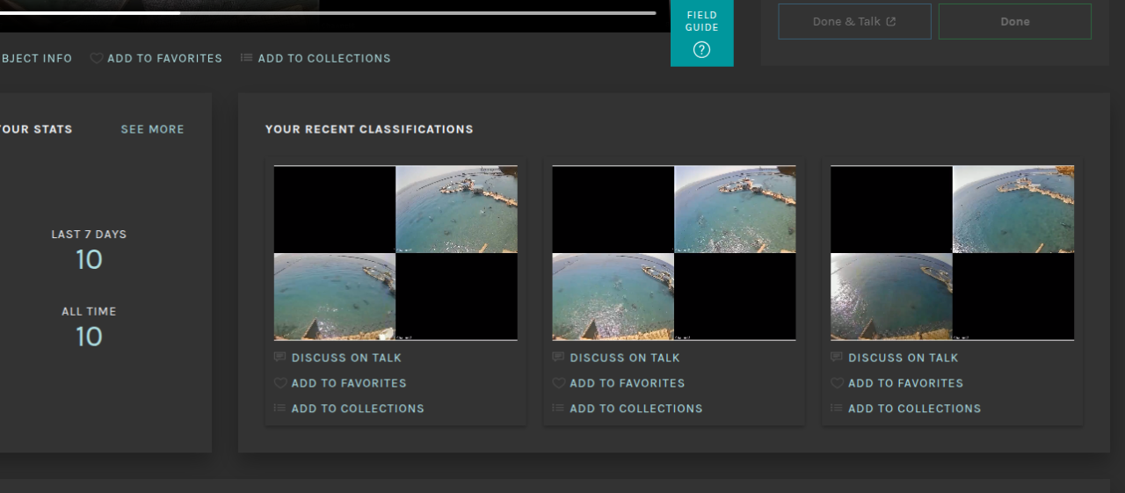The width and height of the screenshot is (1125, 493).
Task: Click the All Time count of 10
Action: click(x=89, y=337)
